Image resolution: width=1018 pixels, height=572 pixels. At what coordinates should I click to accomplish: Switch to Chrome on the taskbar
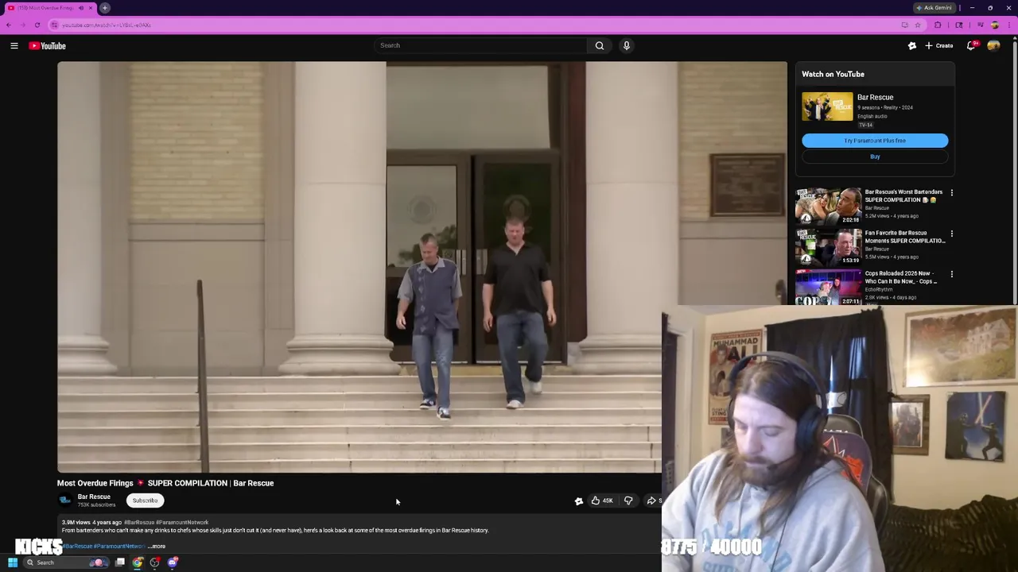138,562
